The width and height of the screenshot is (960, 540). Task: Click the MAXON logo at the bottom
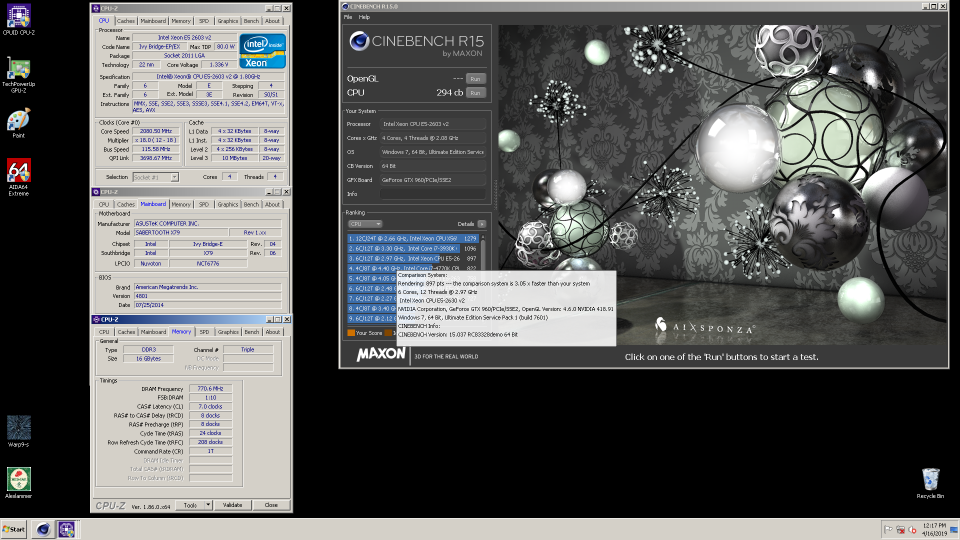point(381,354)
